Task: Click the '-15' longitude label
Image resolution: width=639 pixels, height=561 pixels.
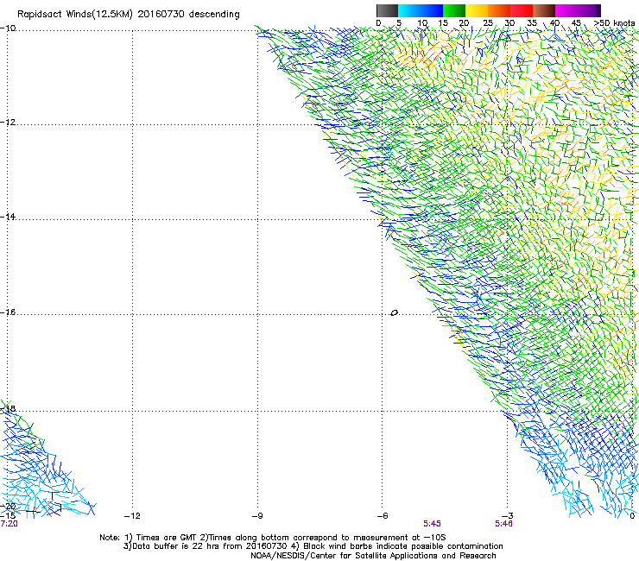Action: (8, 516)
